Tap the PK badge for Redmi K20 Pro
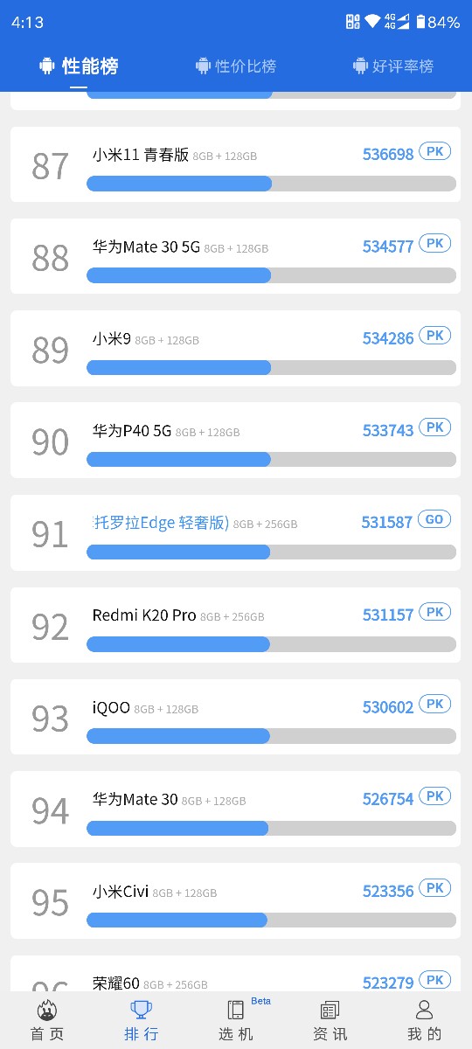 click(434, 612)
